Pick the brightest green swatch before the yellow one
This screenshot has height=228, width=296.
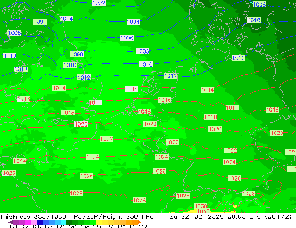click(93, 222)
